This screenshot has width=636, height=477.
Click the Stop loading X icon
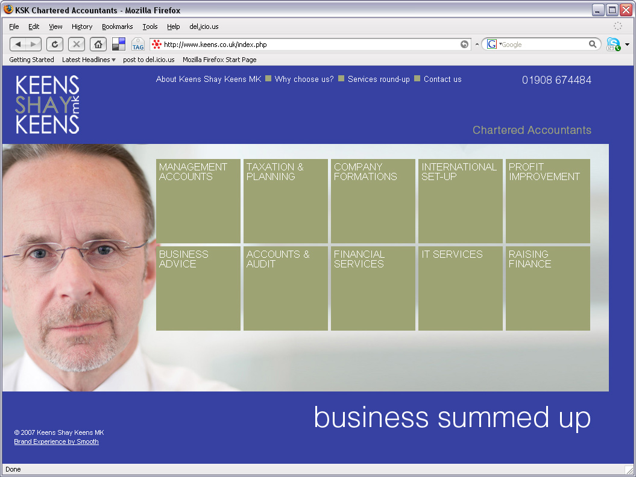coord(76,44)
